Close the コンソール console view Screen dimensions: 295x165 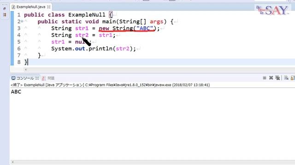coord(37,78)
